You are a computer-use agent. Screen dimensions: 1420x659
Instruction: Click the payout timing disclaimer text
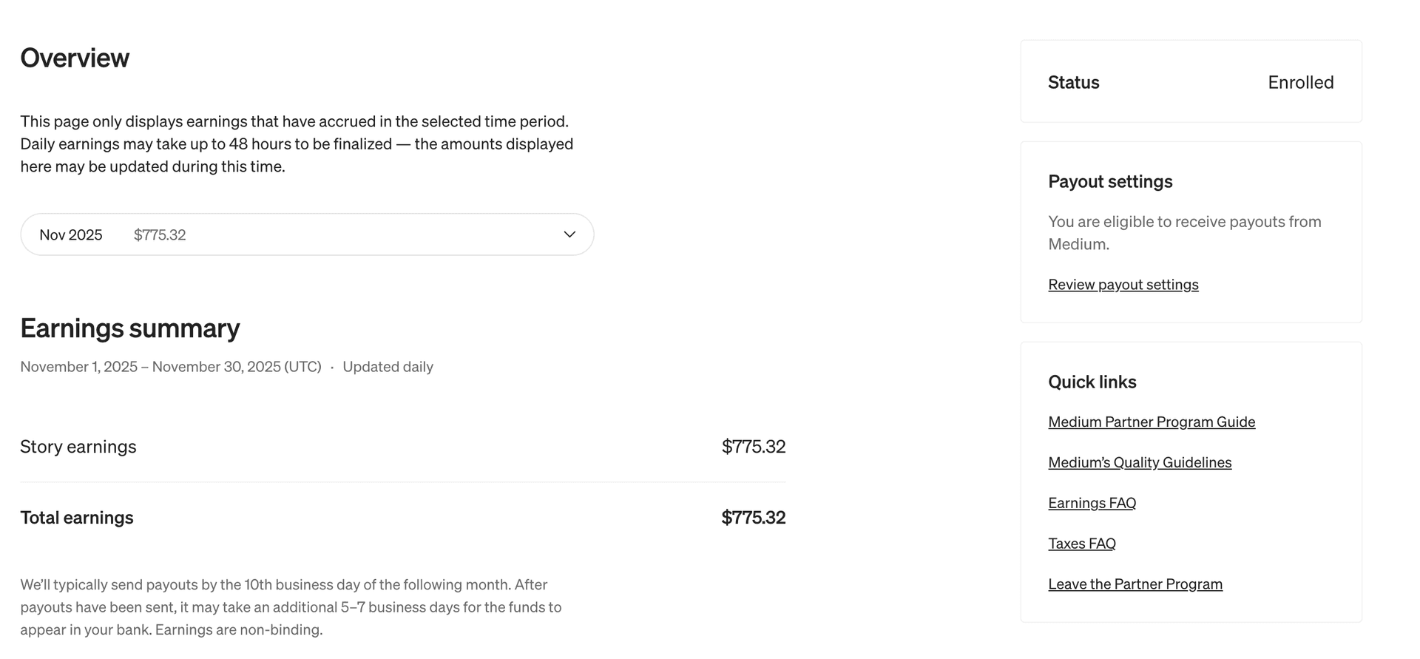291,606
